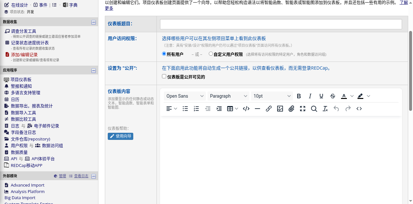Image resolution: width=413 pixels, height=204 pixels.
Task: Open the 查看日志 link for external modules
Action: pyautogui.click(x=81, y=176)
